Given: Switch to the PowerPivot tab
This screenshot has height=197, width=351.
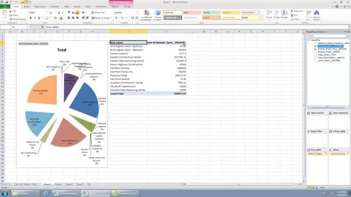Looking at the screenshot, I should (x=100, y=7).
